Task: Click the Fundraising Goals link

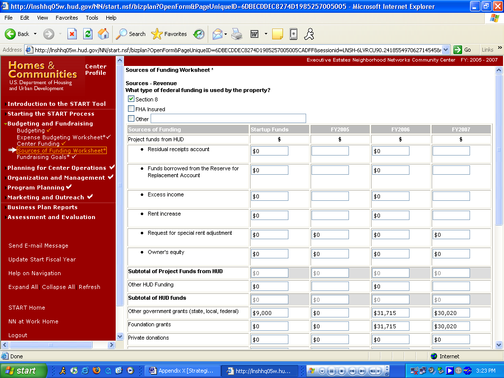Action: click(x=41, y=157)
